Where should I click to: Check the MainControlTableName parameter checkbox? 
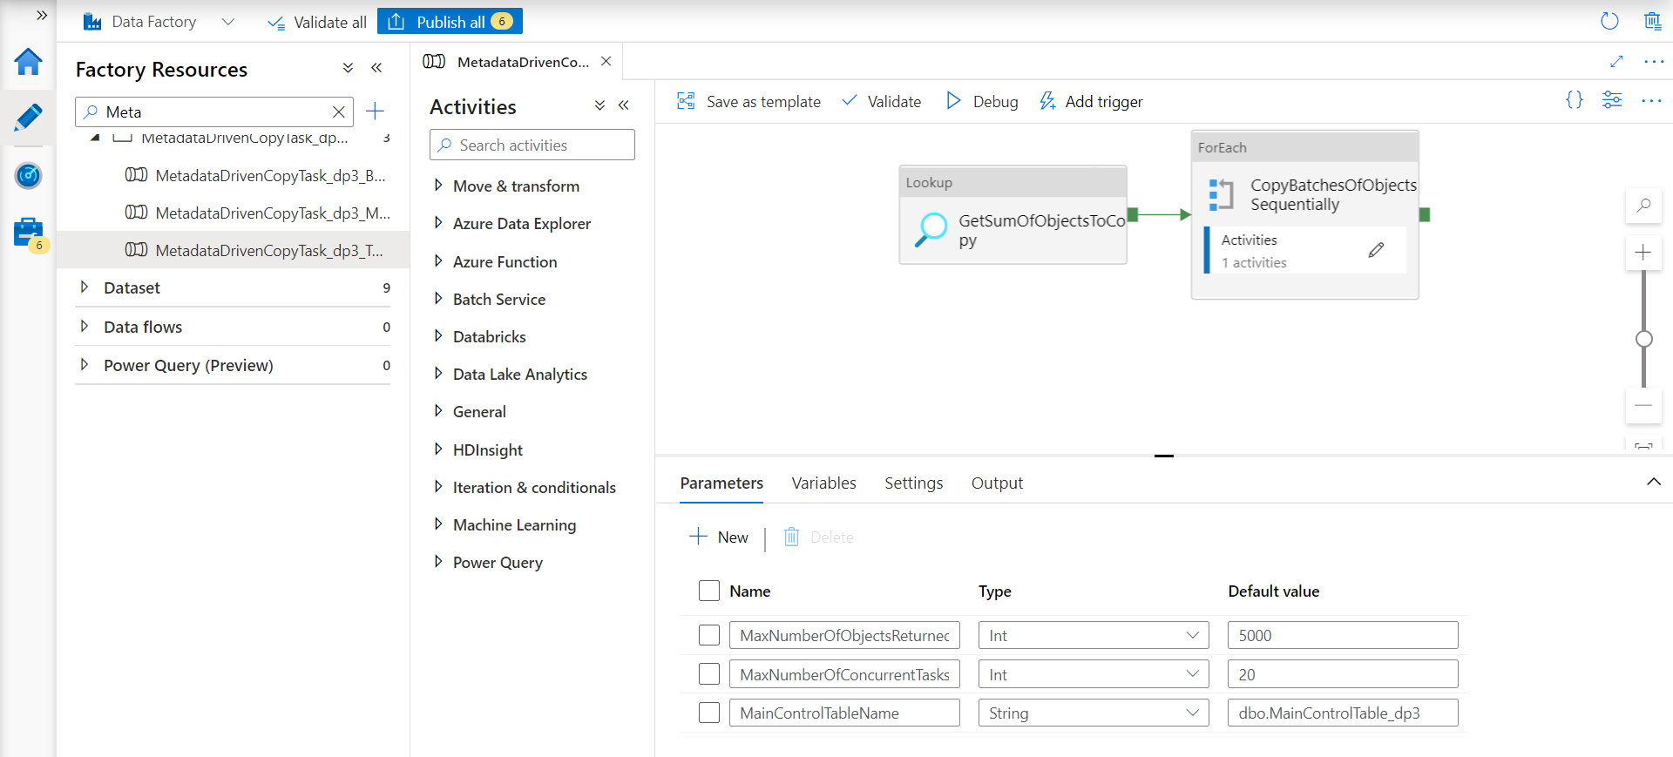[x=709, y=713]
